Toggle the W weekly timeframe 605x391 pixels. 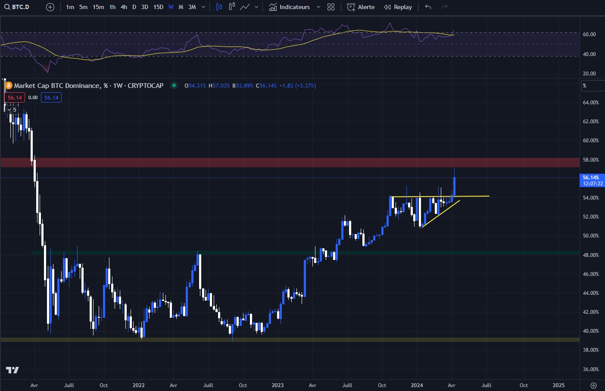[x=171, y=7]
